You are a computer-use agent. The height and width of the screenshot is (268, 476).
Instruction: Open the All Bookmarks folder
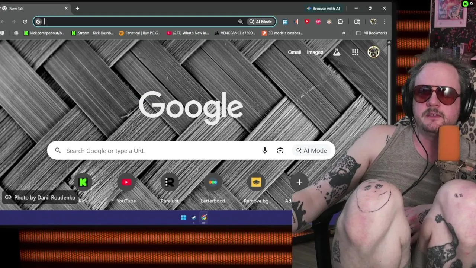point(372,33)
